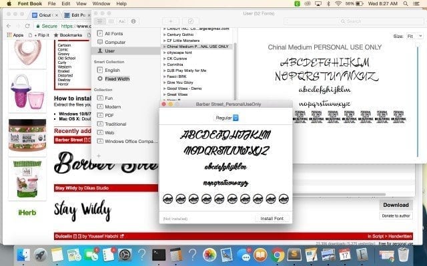Viewport: 427px width, 266px height.
Task: Open the Traditional collection
Action: pyautogui.click(x=115, y=124)
